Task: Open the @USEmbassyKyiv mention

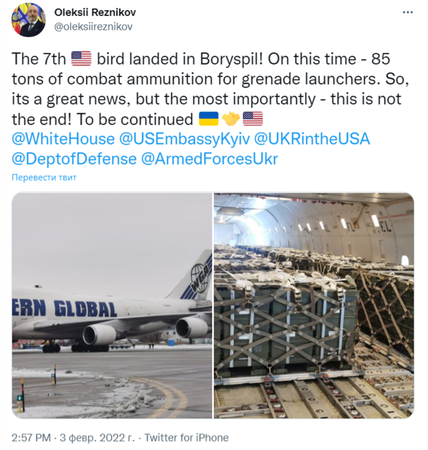Action: pyautogui.click(x=185, y=139)
